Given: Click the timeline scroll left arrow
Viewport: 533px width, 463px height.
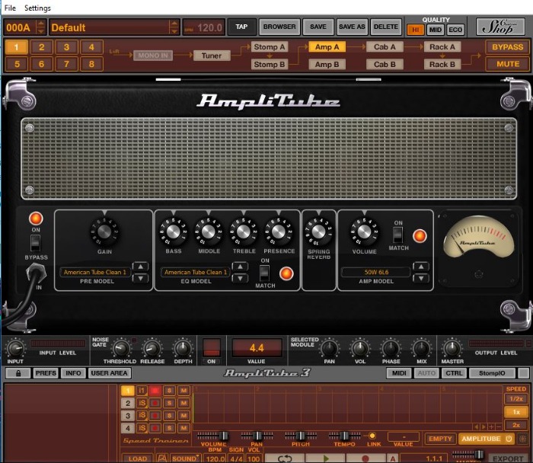Looking at the screenshot, I should (x=477, y=426).
